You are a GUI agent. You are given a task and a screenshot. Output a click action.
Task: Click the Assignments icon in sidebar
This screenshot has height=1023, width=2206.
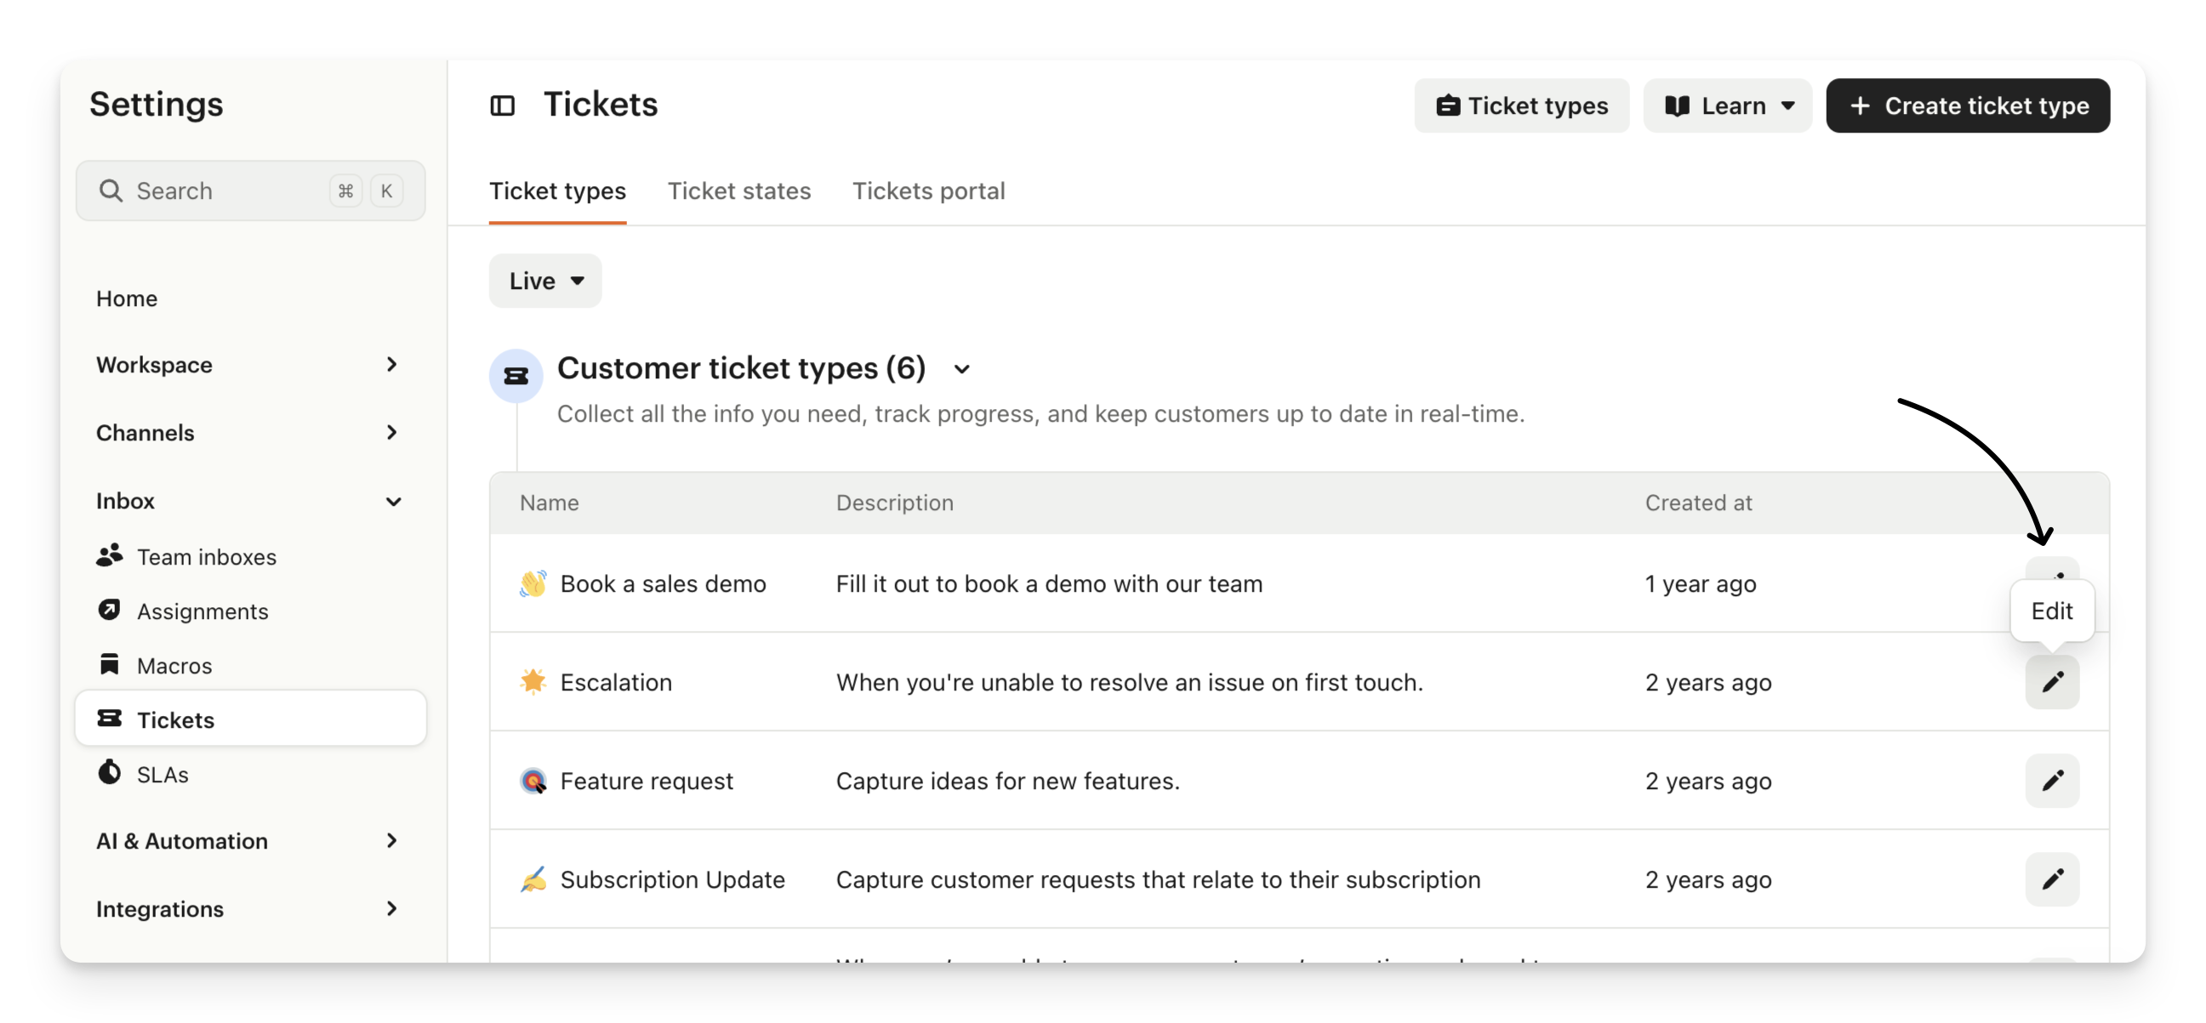[x=109, y=610]
